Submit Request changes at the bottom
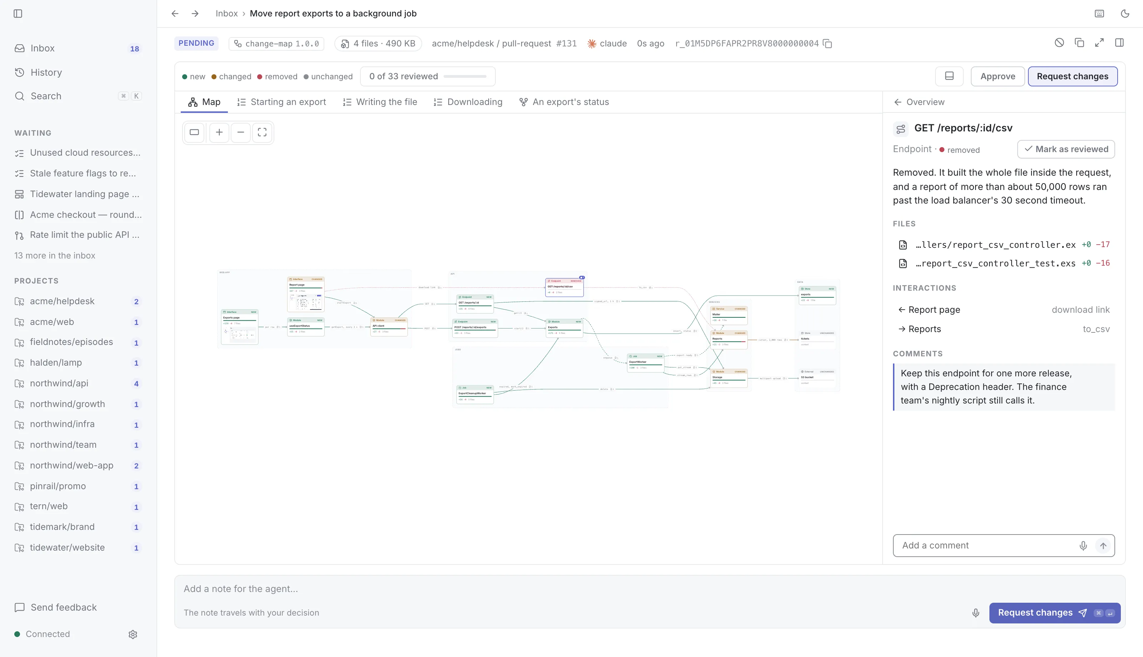This screenshot has height=657, width=1143. click(1054, 613)
